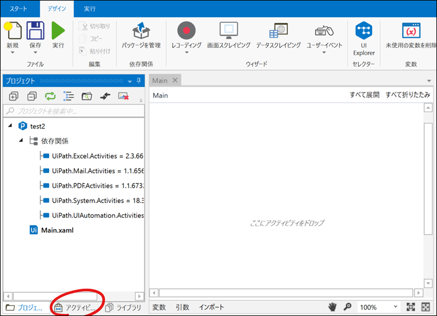The width and height of the screenshot is (437, 316).
Task: Click Show All Files list icon
Action: tap(69, 97)
